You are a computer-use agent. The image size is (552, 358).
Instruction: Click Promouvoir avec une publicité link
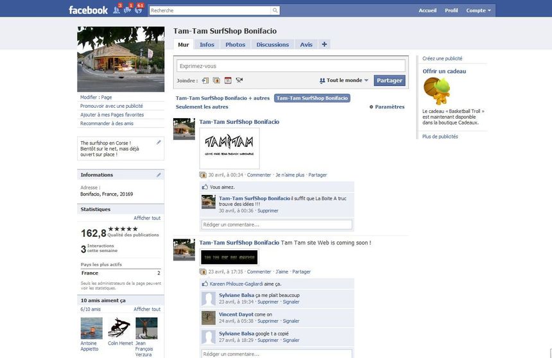point(112,106)
